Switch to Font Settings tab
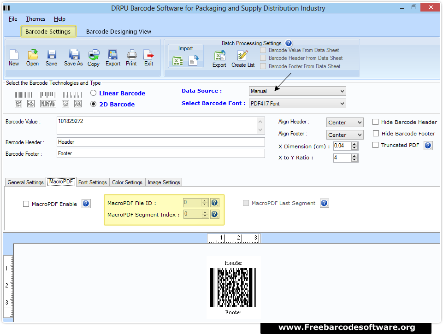 [x=92, y=182]
